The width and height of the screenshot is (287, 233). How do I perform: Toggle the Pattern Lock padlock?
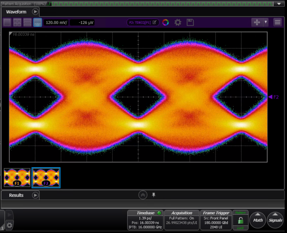[x=240, y=220]
